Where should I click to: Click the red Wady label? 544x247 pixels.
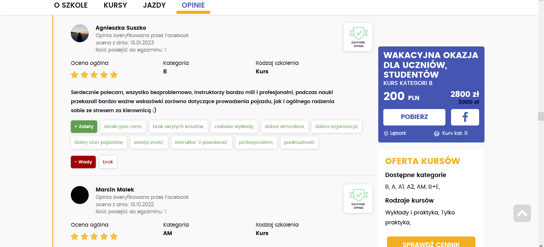[x=83, y=162]
